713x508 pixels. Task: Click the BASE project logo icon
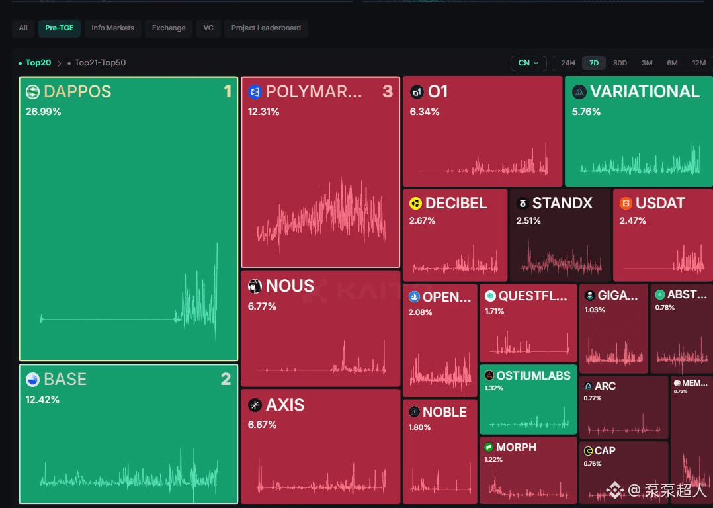pyautogui.click(x=33, y=379)
